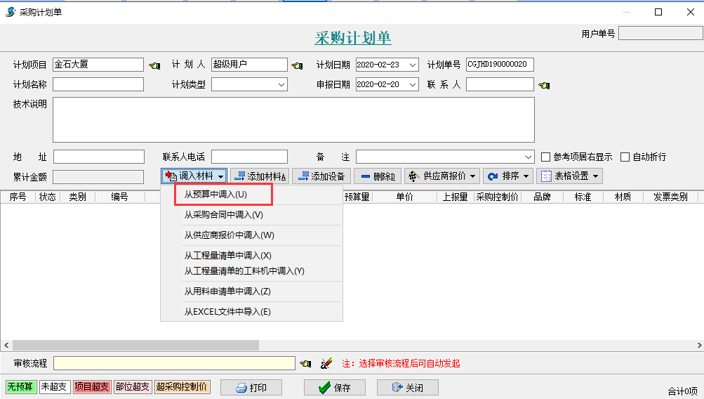
Task: Click the 保存 button
Action: [333, 387]
